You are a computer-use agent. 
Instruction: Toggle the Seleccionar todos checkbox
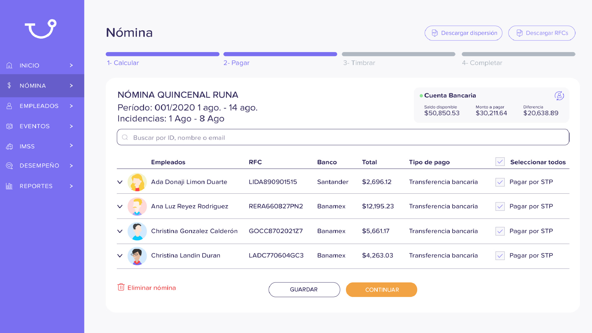pos(500,162)
